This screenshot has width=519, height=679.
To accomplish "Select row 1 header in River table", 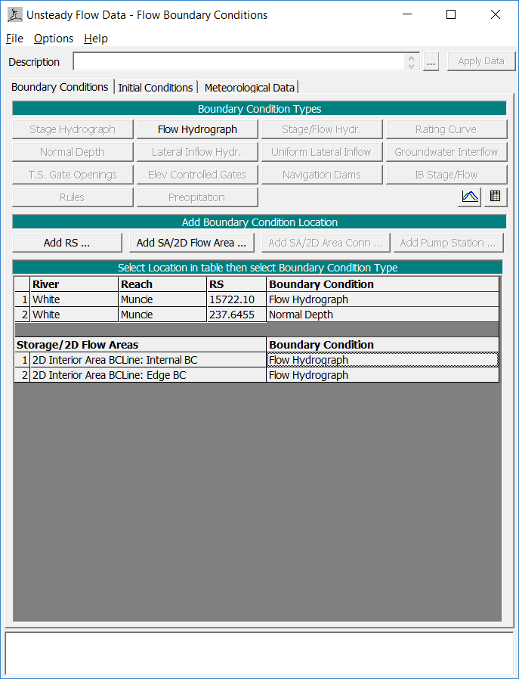I will click(23, 299).
